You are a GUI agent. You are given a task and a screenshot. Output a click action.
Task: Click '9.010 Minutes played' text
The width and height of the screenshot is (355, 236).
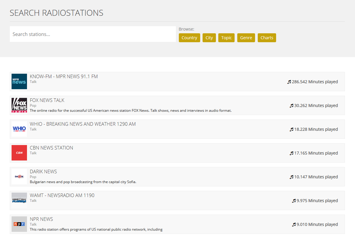click(317, 224)
